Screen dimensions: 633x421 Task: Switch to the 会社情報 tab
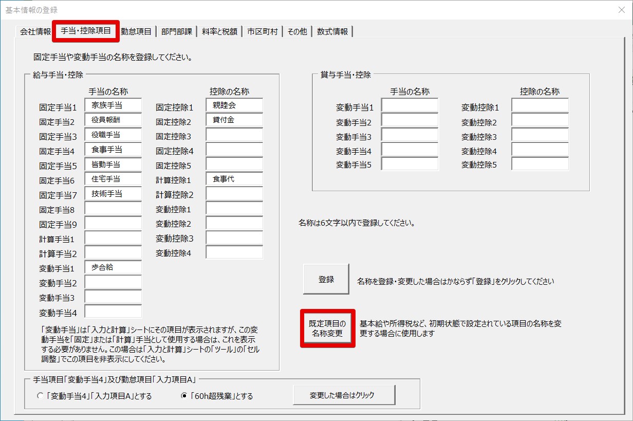click(x=35, y=31)
